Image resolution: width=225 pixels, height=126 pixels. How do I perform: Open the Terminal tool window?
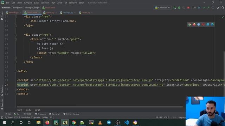(54, 114)
